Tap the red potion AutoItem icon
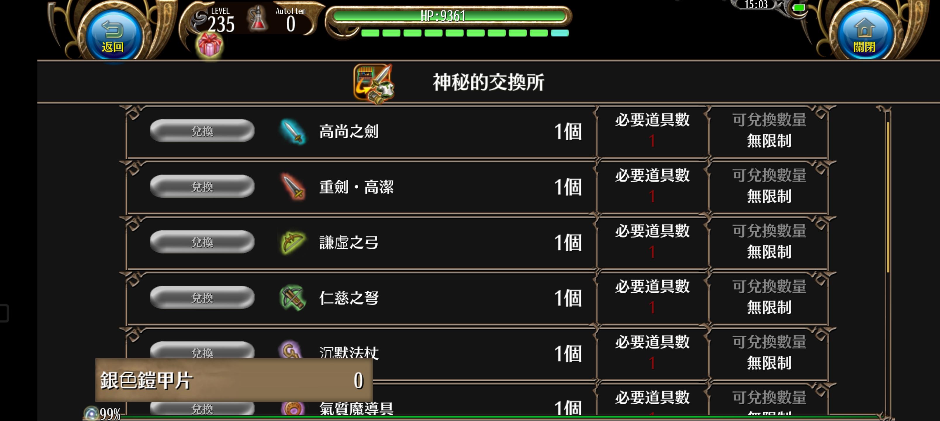The width and height of the screenshot is (940, 421). (x=257, y=18)
